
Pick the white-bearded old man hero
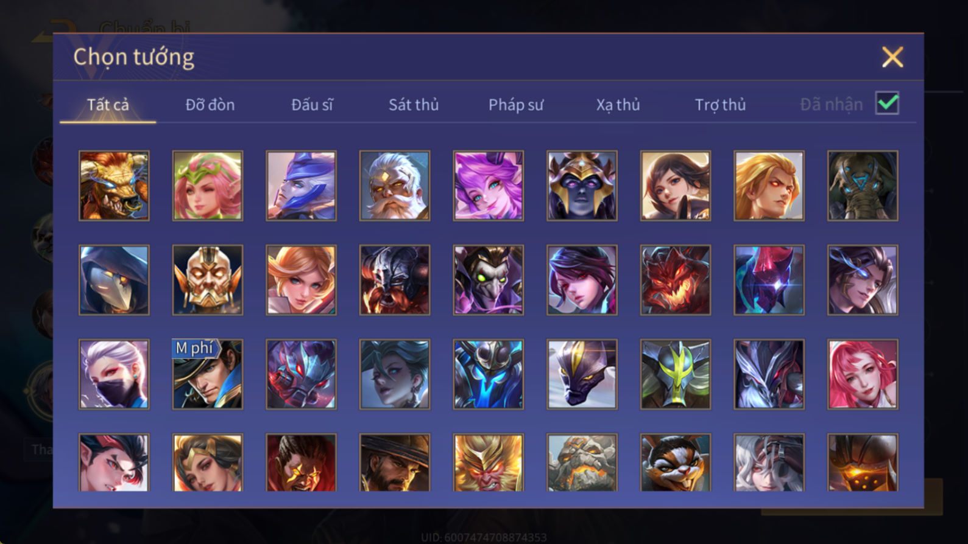(395, 186)
